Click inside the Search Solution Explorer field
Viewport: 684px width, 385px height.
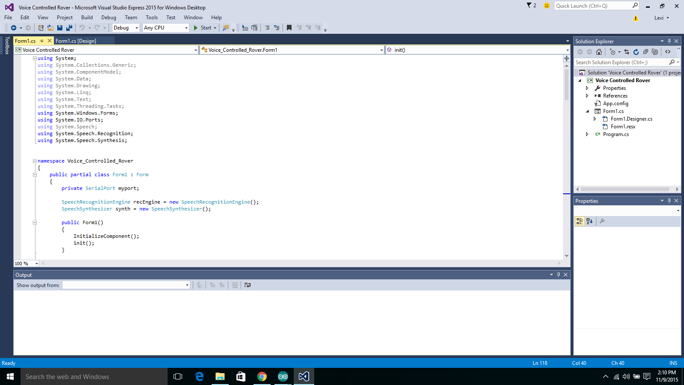[x=620, y=62]
